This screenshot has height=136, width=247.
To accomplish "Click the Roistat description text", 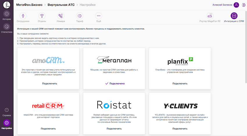I will (114, 118).
